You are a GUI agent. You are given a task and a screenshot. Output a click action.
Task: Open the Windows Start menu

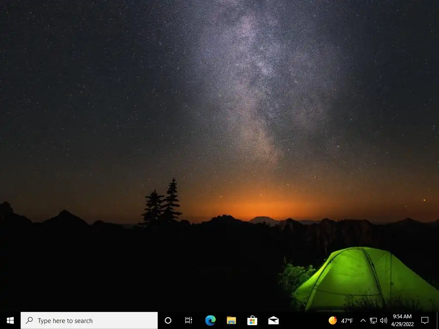pos(10,320)
